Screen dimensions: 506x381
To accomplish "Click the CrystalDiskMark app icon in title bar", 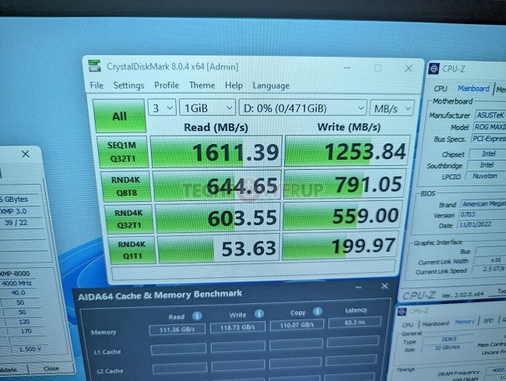I will tap(94, 66).
